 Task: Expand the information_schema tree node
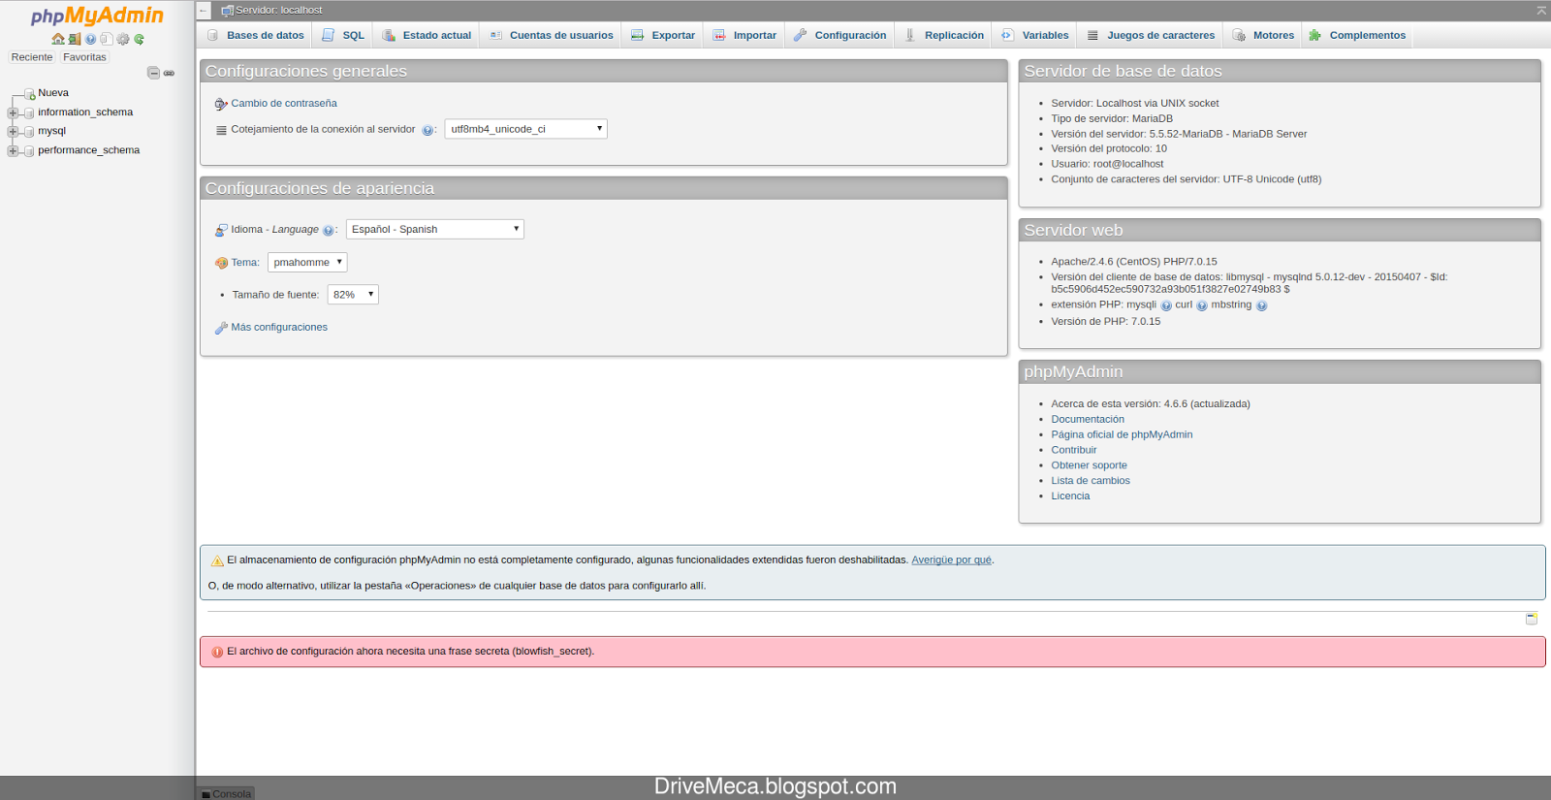pos(13,112)
